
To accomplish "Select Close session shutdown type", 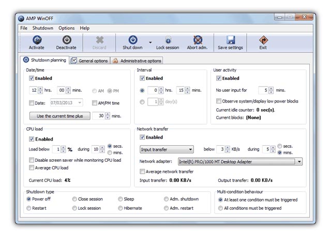I will (x=74, y=199).
